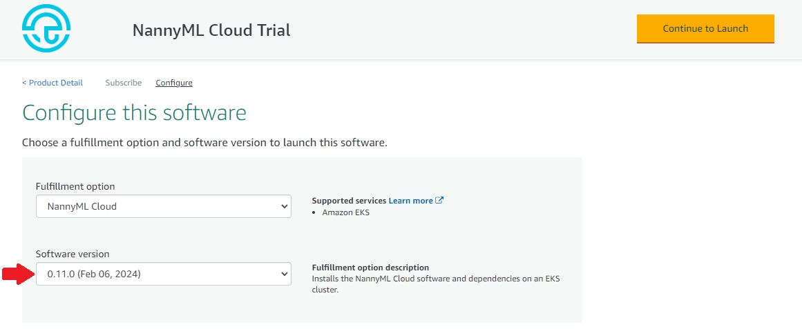Screen dimensions: 802x329
Task: Click the Supported services heading text
Action: coord(349,201)
